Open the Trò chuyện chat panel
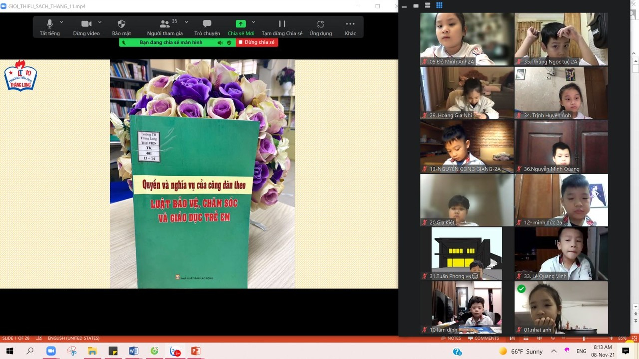This screenshot has height=359, width=639. (207, 27)
